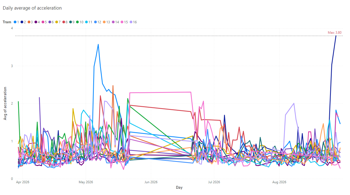350x195 pixels.
Task: Click the Max: 3.80 reference label
Action: pyautogui.click(x=335, y=33)
